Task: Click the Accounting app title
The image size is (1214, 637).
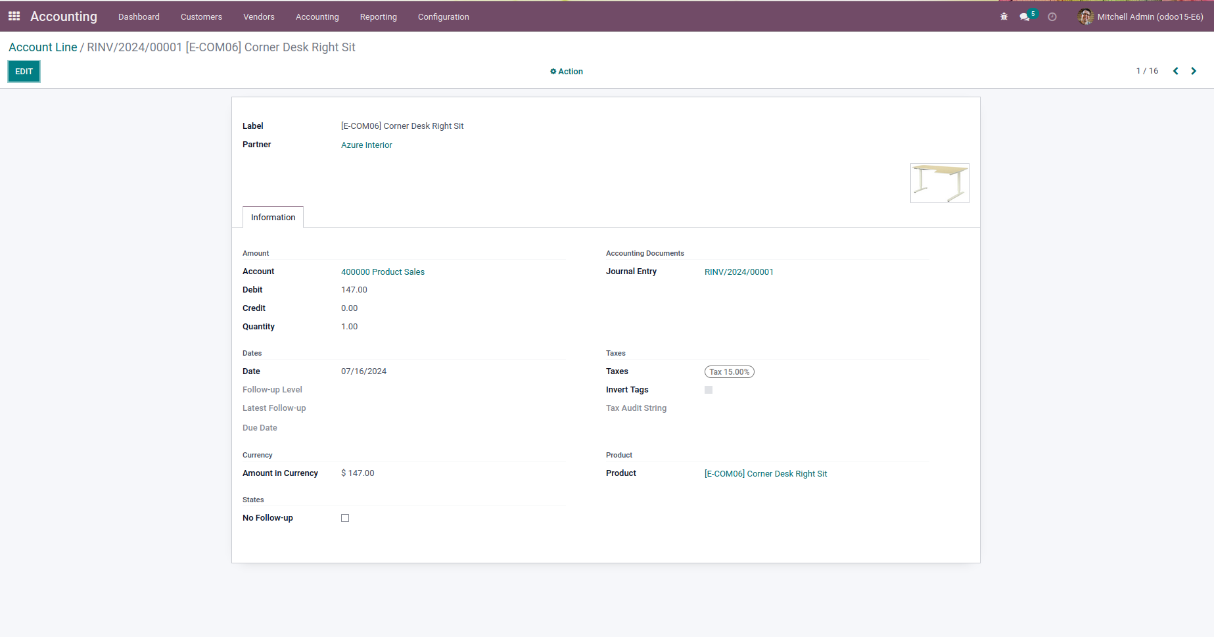Action: pos(64,16)
